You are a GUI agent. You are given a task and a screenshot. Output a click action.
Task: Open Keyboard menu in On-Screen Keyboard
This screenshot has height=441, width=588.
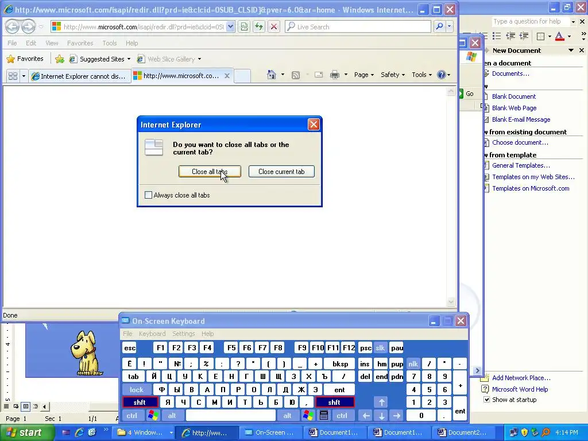pyautogui.click(x=152, y=334)
